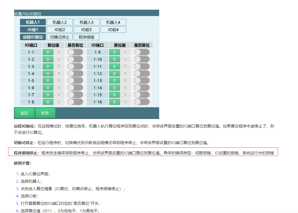Open the 切模式停止 tab

pos(60,37)
